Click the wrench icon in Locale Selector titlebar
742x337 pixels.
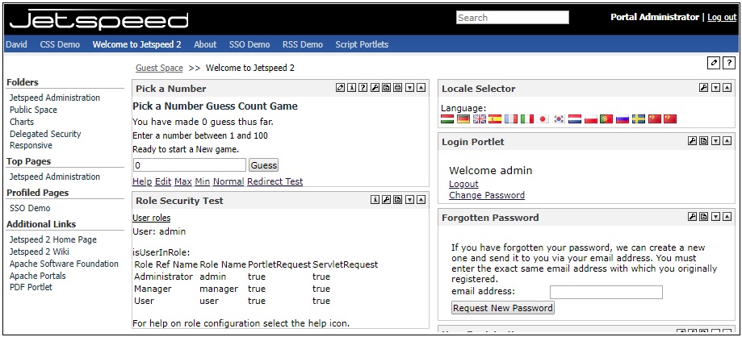tap(704, 87)
